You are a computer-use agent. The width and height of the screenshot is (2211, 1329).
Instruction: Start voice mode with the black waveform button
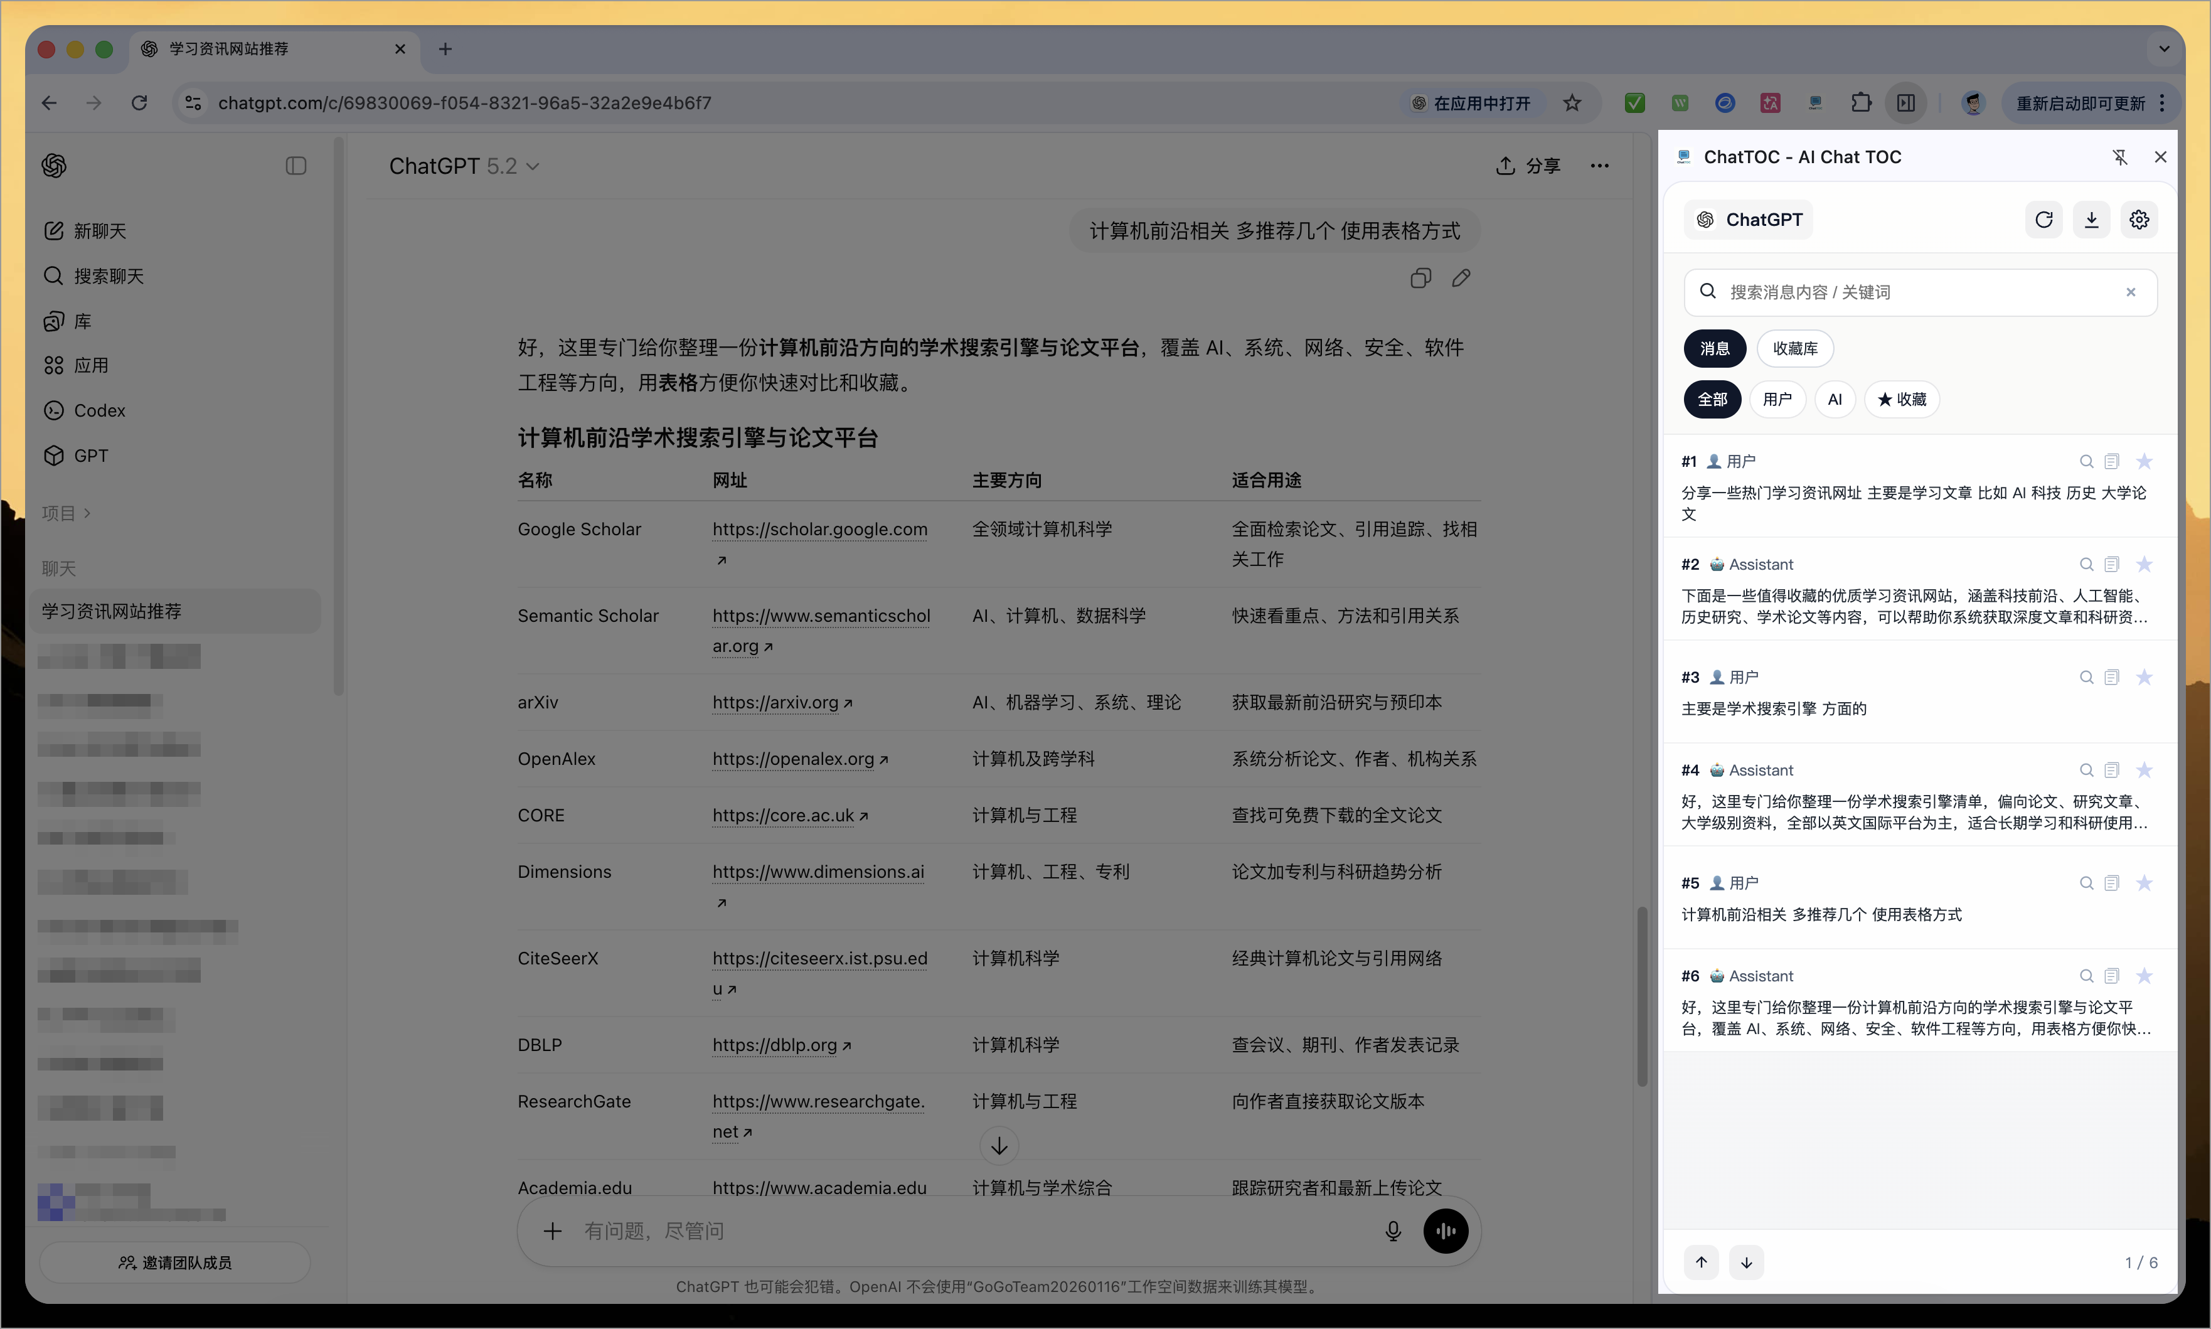click(x=1446, y=1230)
